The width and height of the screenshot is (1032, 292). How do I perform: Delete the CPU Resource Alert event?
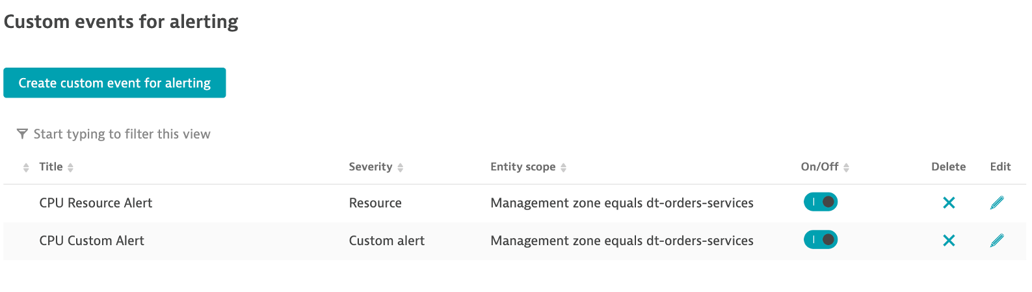coord(949,203)
